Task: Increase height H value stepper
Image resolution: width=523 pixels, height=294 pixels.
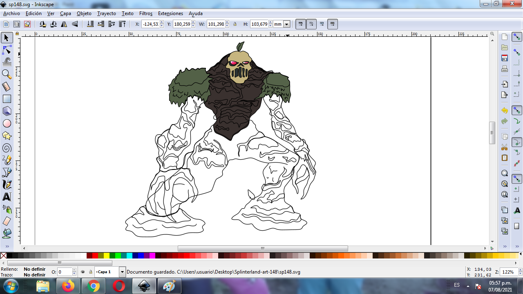Action: [270, 22]
